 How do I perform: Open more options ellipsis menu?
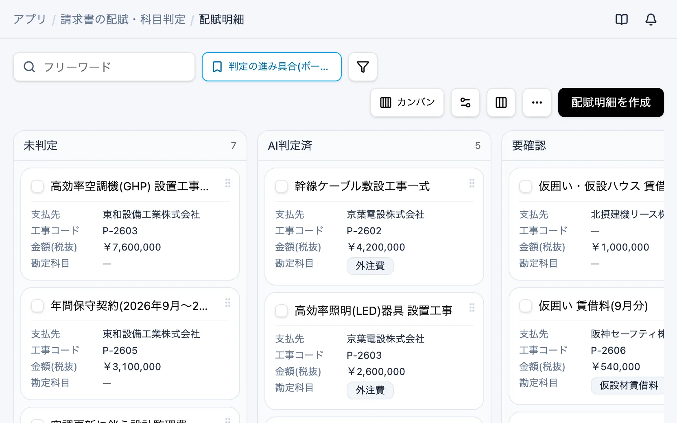point(537,102)
